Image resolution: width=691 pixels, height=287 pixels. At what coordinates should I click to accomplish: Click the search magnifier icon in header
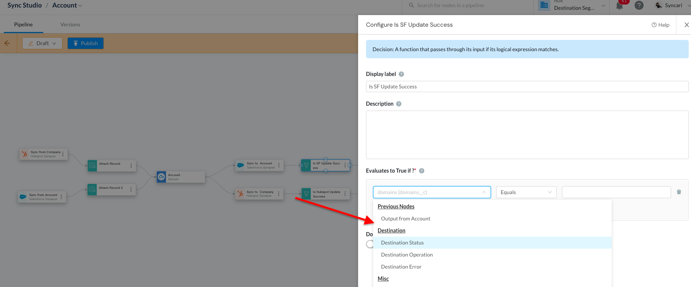(x=412, y=5)
